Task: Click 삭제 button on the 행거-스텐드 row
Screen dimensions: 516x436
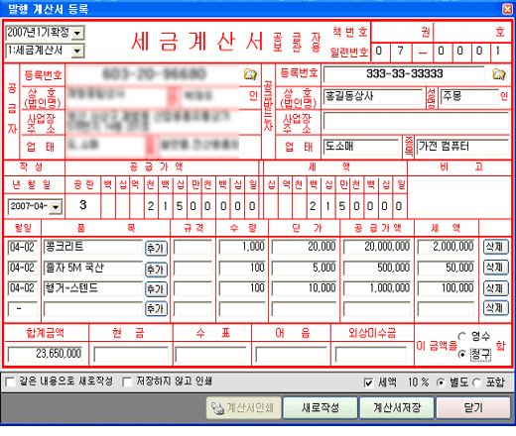Action: click(x=496, y=288)
